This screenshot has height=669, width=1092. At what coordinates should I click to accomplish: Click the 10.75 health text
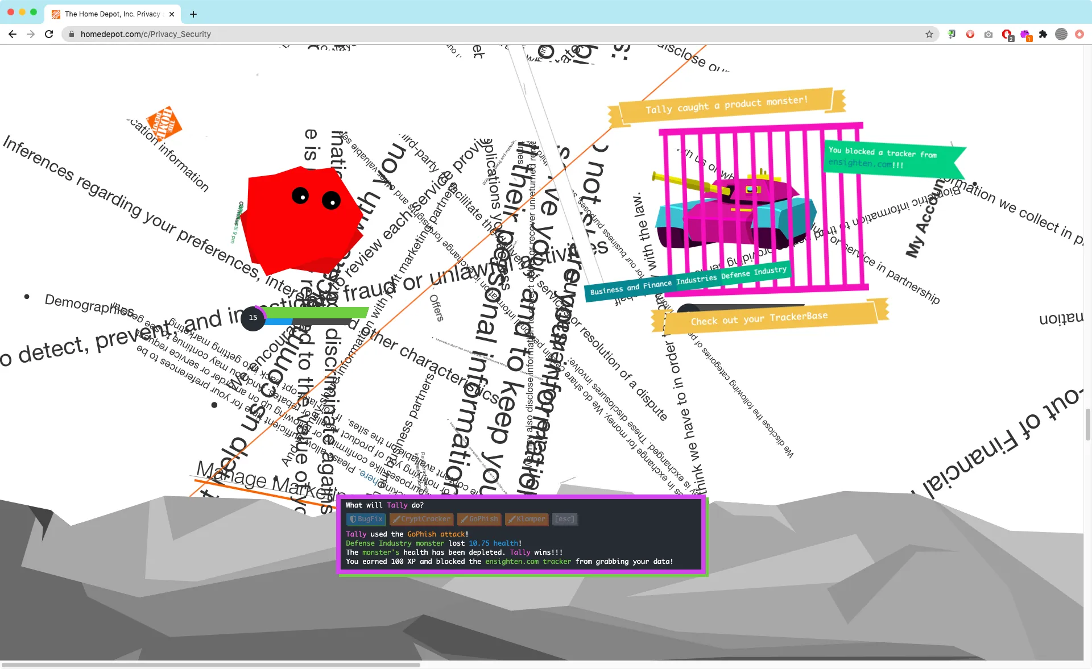pos(495,543)
